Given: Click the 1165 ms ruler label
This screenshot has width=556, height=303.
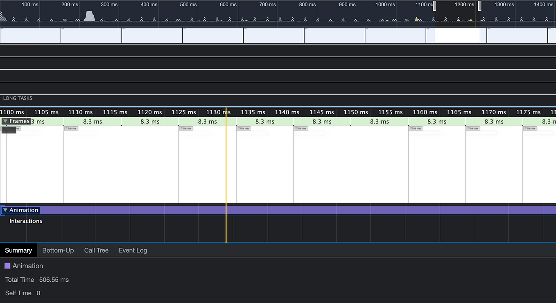Looking at the screenshot, I should pyautogui.click(x=459, y=112).
